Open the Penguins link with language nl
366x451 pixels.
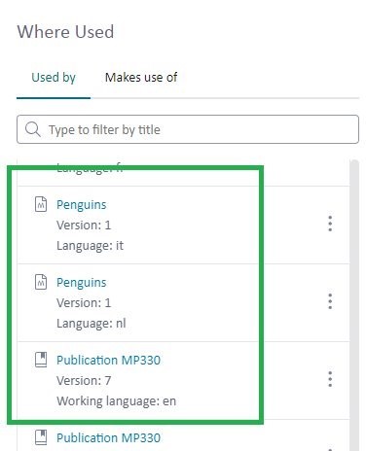82,283
